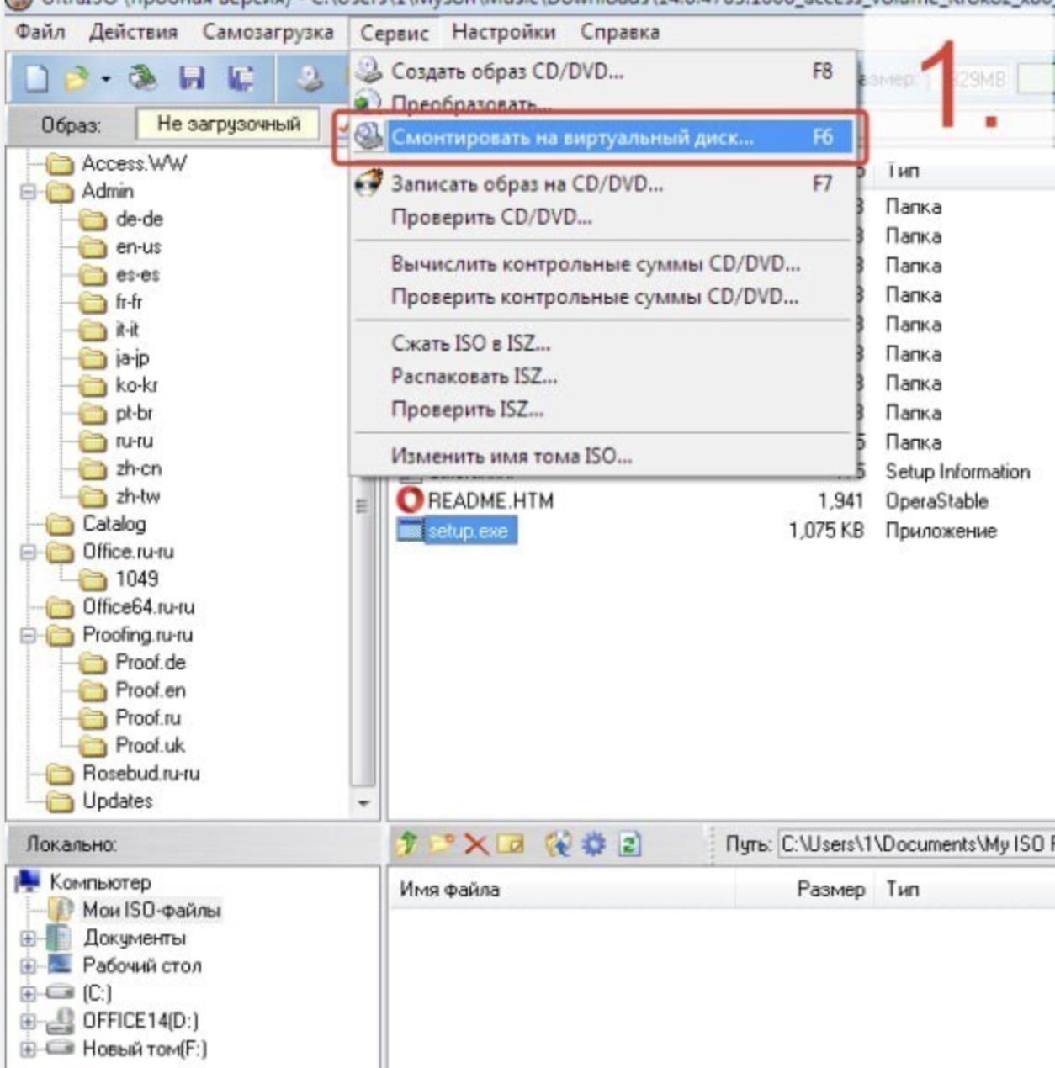This screenshot has width=1055, height=1068.
Task: Click the New folder icon in local toolbar
Action: click(442, 843)
